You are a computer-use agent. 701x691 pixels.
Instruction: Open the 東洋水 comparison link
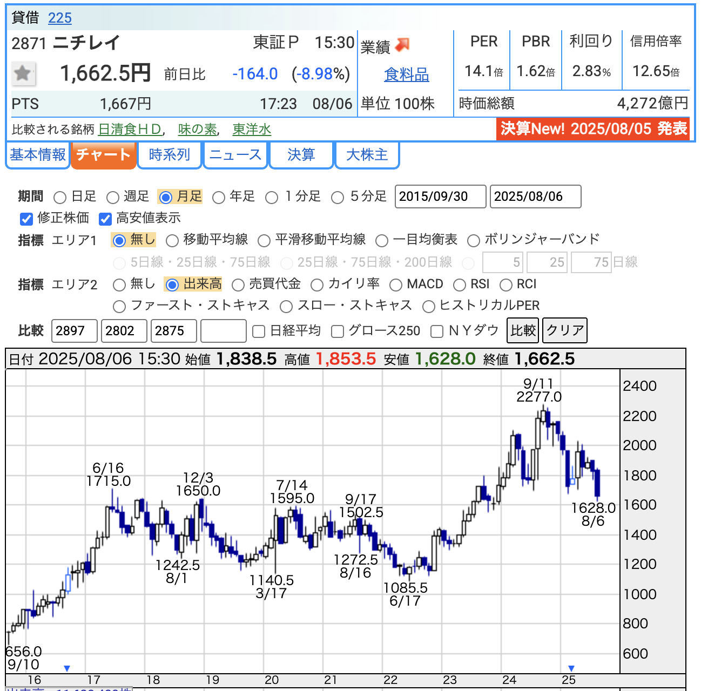pos(252,130)
